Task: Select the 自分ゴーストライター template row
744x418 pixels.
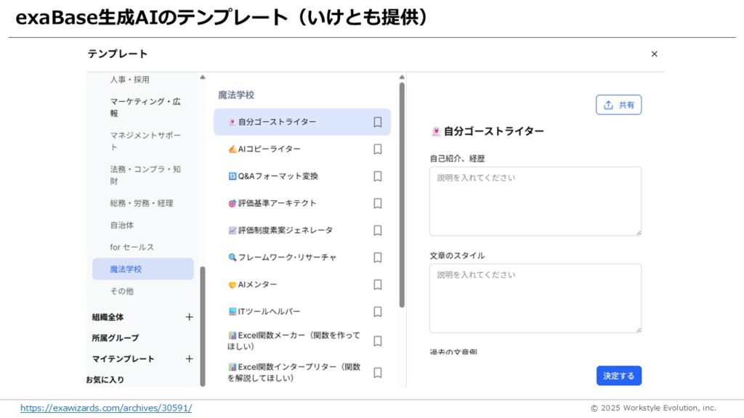Action: (x=302, y=122)
